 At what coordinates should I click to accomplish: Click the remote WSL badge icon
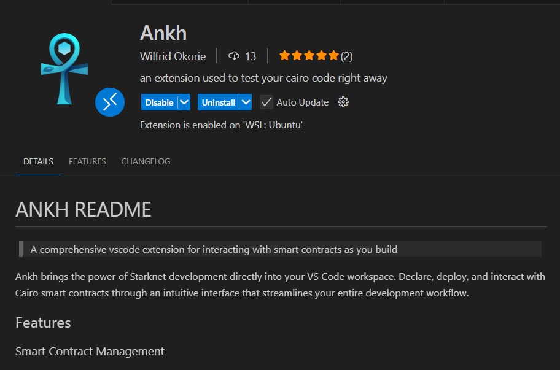110,102
